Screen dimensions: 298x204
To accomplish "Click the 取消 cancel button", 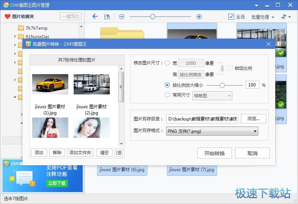I will point(252,153).
